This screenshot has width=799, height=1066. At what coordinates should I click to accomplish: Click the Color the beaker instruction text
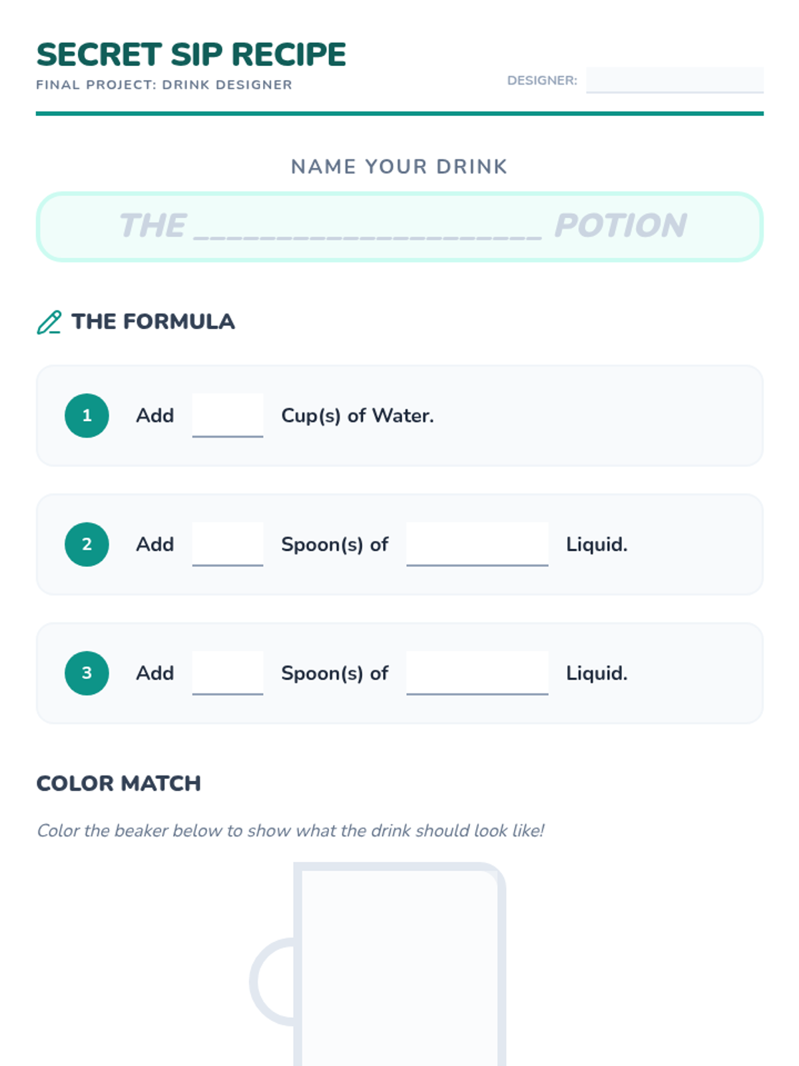pos(290,831)
